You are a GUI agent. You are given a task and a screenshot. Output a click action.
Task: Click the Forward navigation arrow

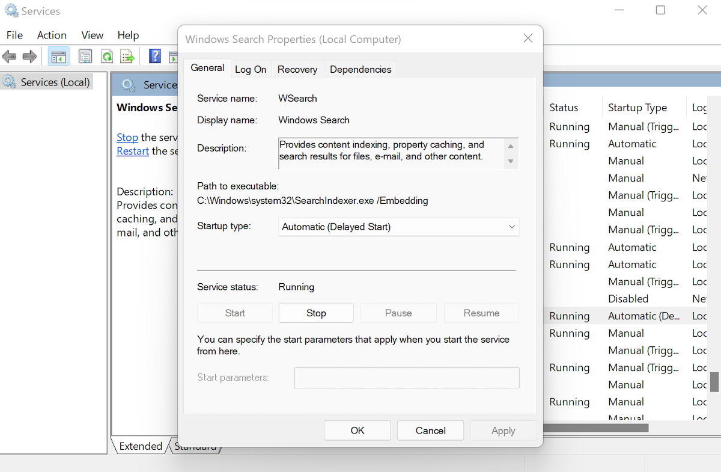pos(28,56)
